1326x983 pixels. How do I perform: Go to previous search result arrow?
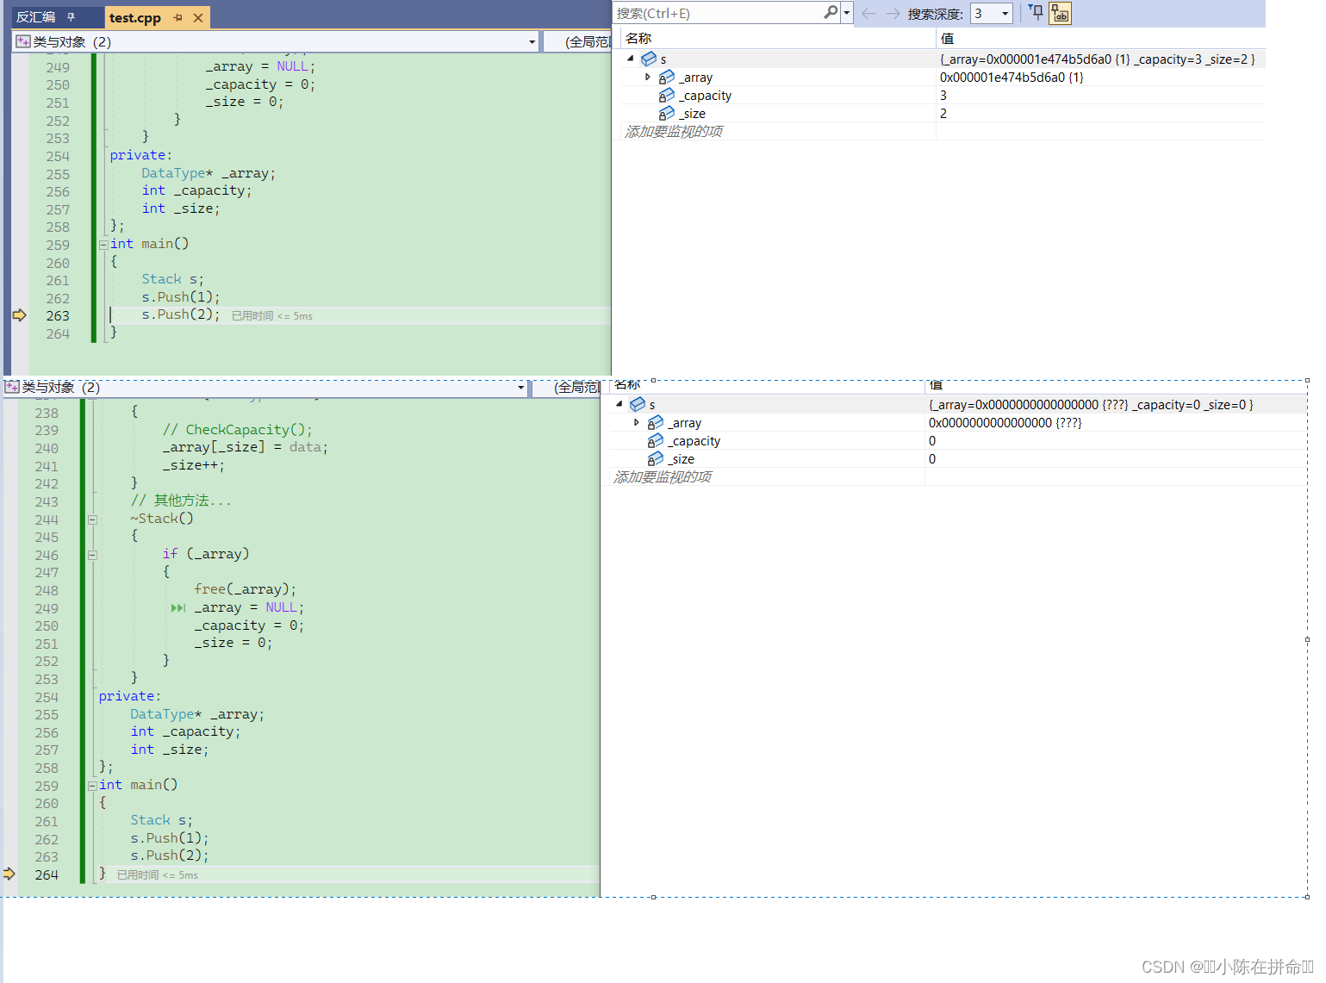pyautogui.click(x=868, y=13)
